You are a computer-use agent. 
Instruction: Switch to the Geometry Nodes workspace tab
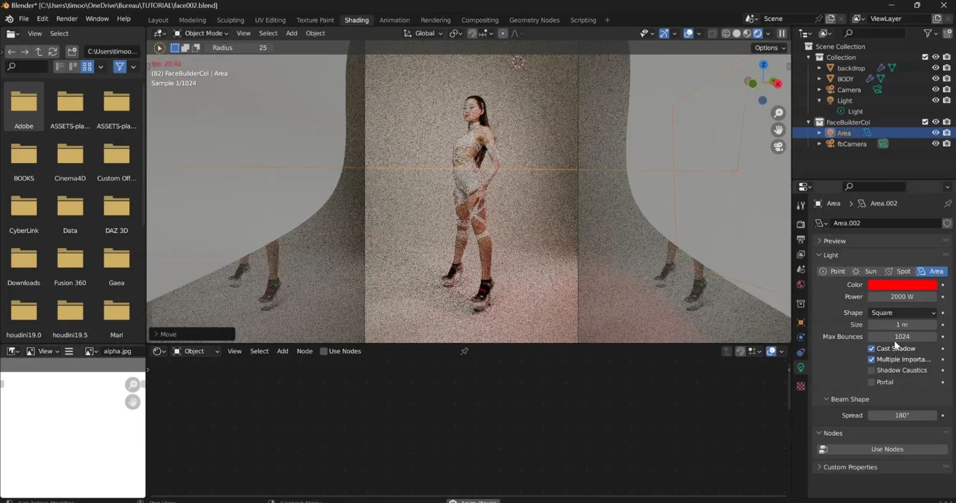point(534,20)
